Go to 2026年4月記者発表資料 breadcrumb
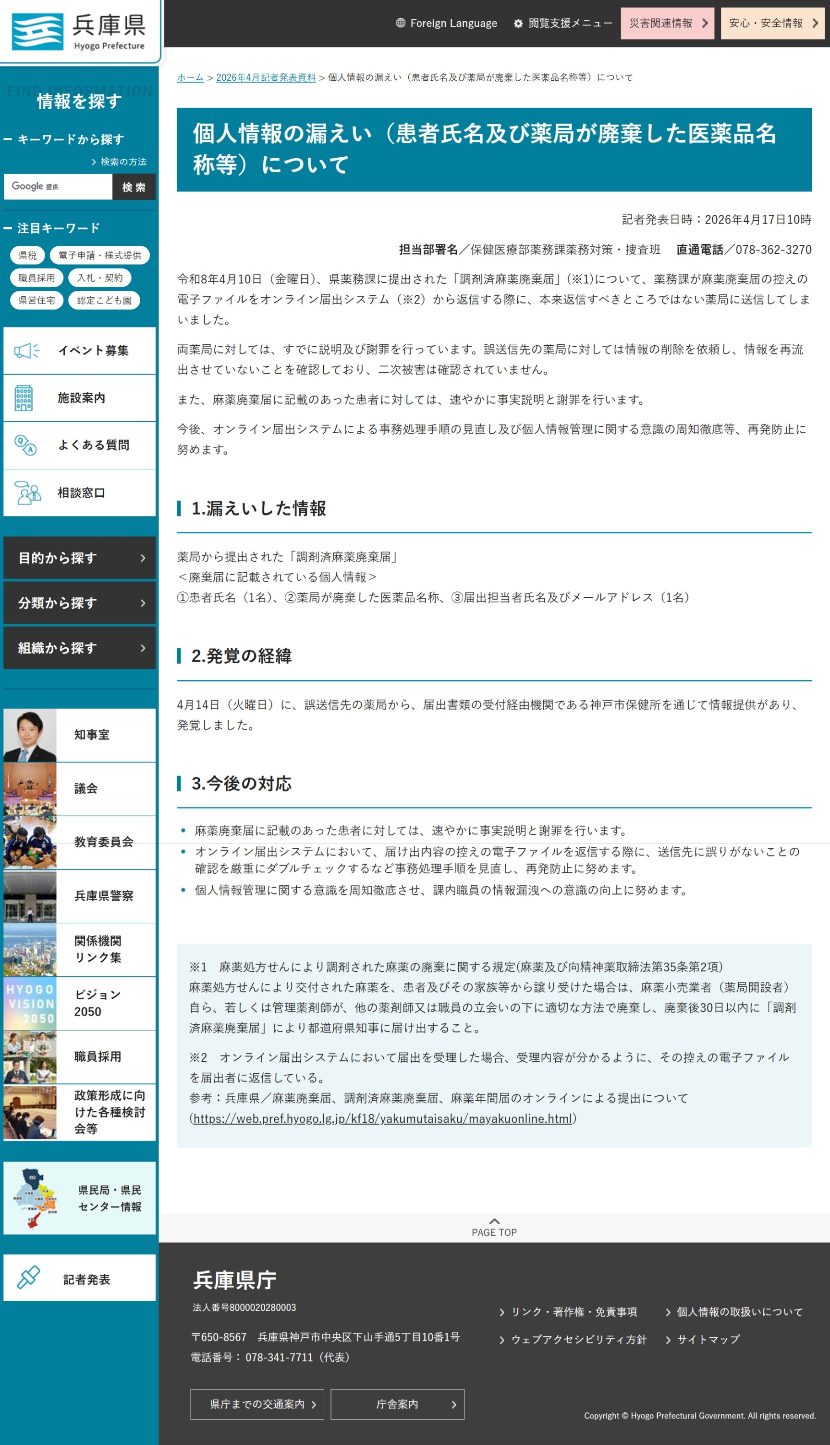This screenshot has width=830, height=1445. [266, 77]
